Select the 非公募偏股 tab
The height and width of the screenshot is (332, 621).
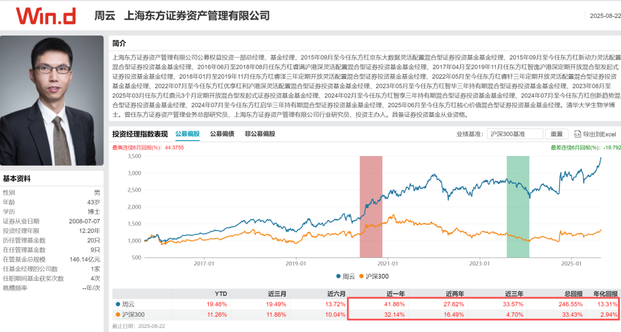point(260,134)
